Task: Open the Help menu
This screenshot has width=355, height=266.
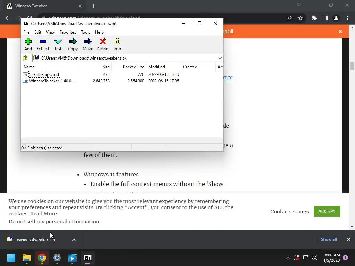Action: [x=99, y=32]
